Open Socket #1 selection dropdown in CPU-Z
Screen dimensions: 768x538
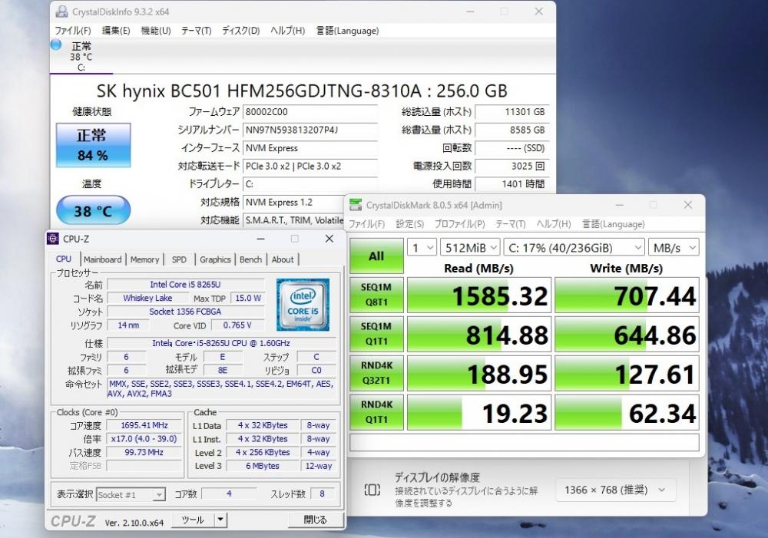pos(131,495)
